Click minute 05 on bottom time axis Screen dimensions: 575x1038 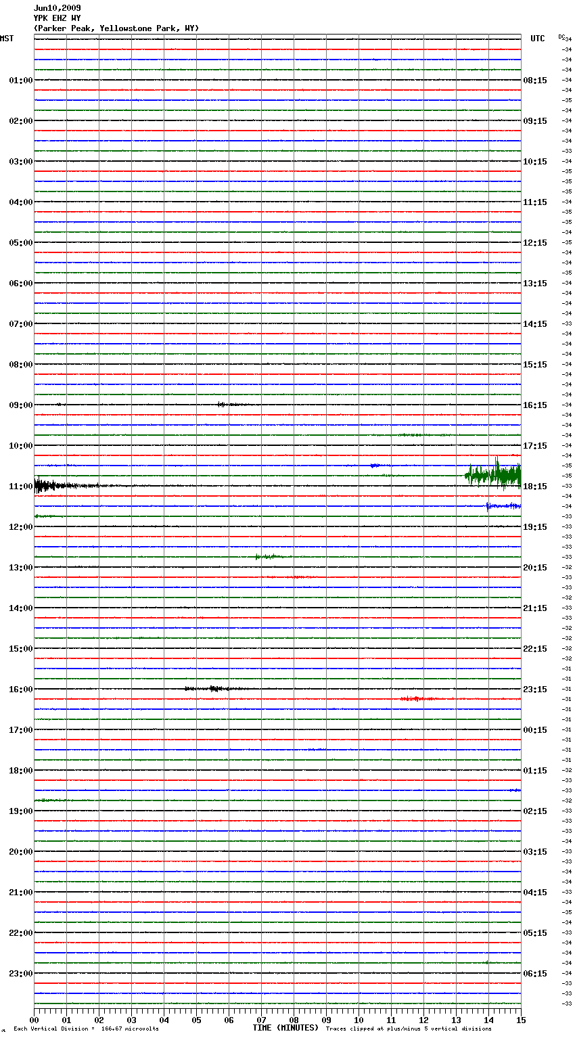pyautogui.click(x=196, y=1020)
